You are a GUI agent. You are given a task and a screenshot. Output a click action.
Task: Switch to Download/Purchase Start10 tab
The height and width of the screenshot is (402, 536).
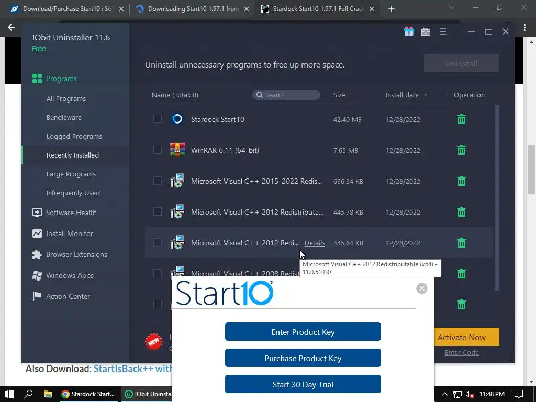[68, 9]
